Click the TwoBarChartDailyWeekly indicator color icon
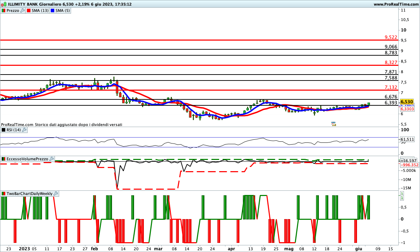Image resolution: width=420 pixels, height=252 pixels. click(3, 194)
